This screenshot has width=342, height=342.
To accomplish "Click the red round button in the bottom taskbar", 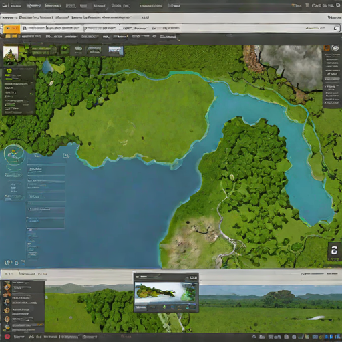I will pyautogui.click(x=7, y=337).
